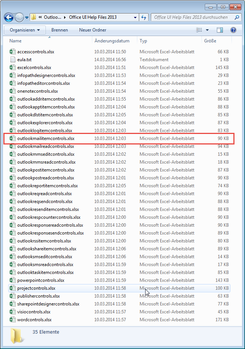
Task: Click Excel icon of outlookrssitemcontrols.xlsx
Action: [13, 241]
